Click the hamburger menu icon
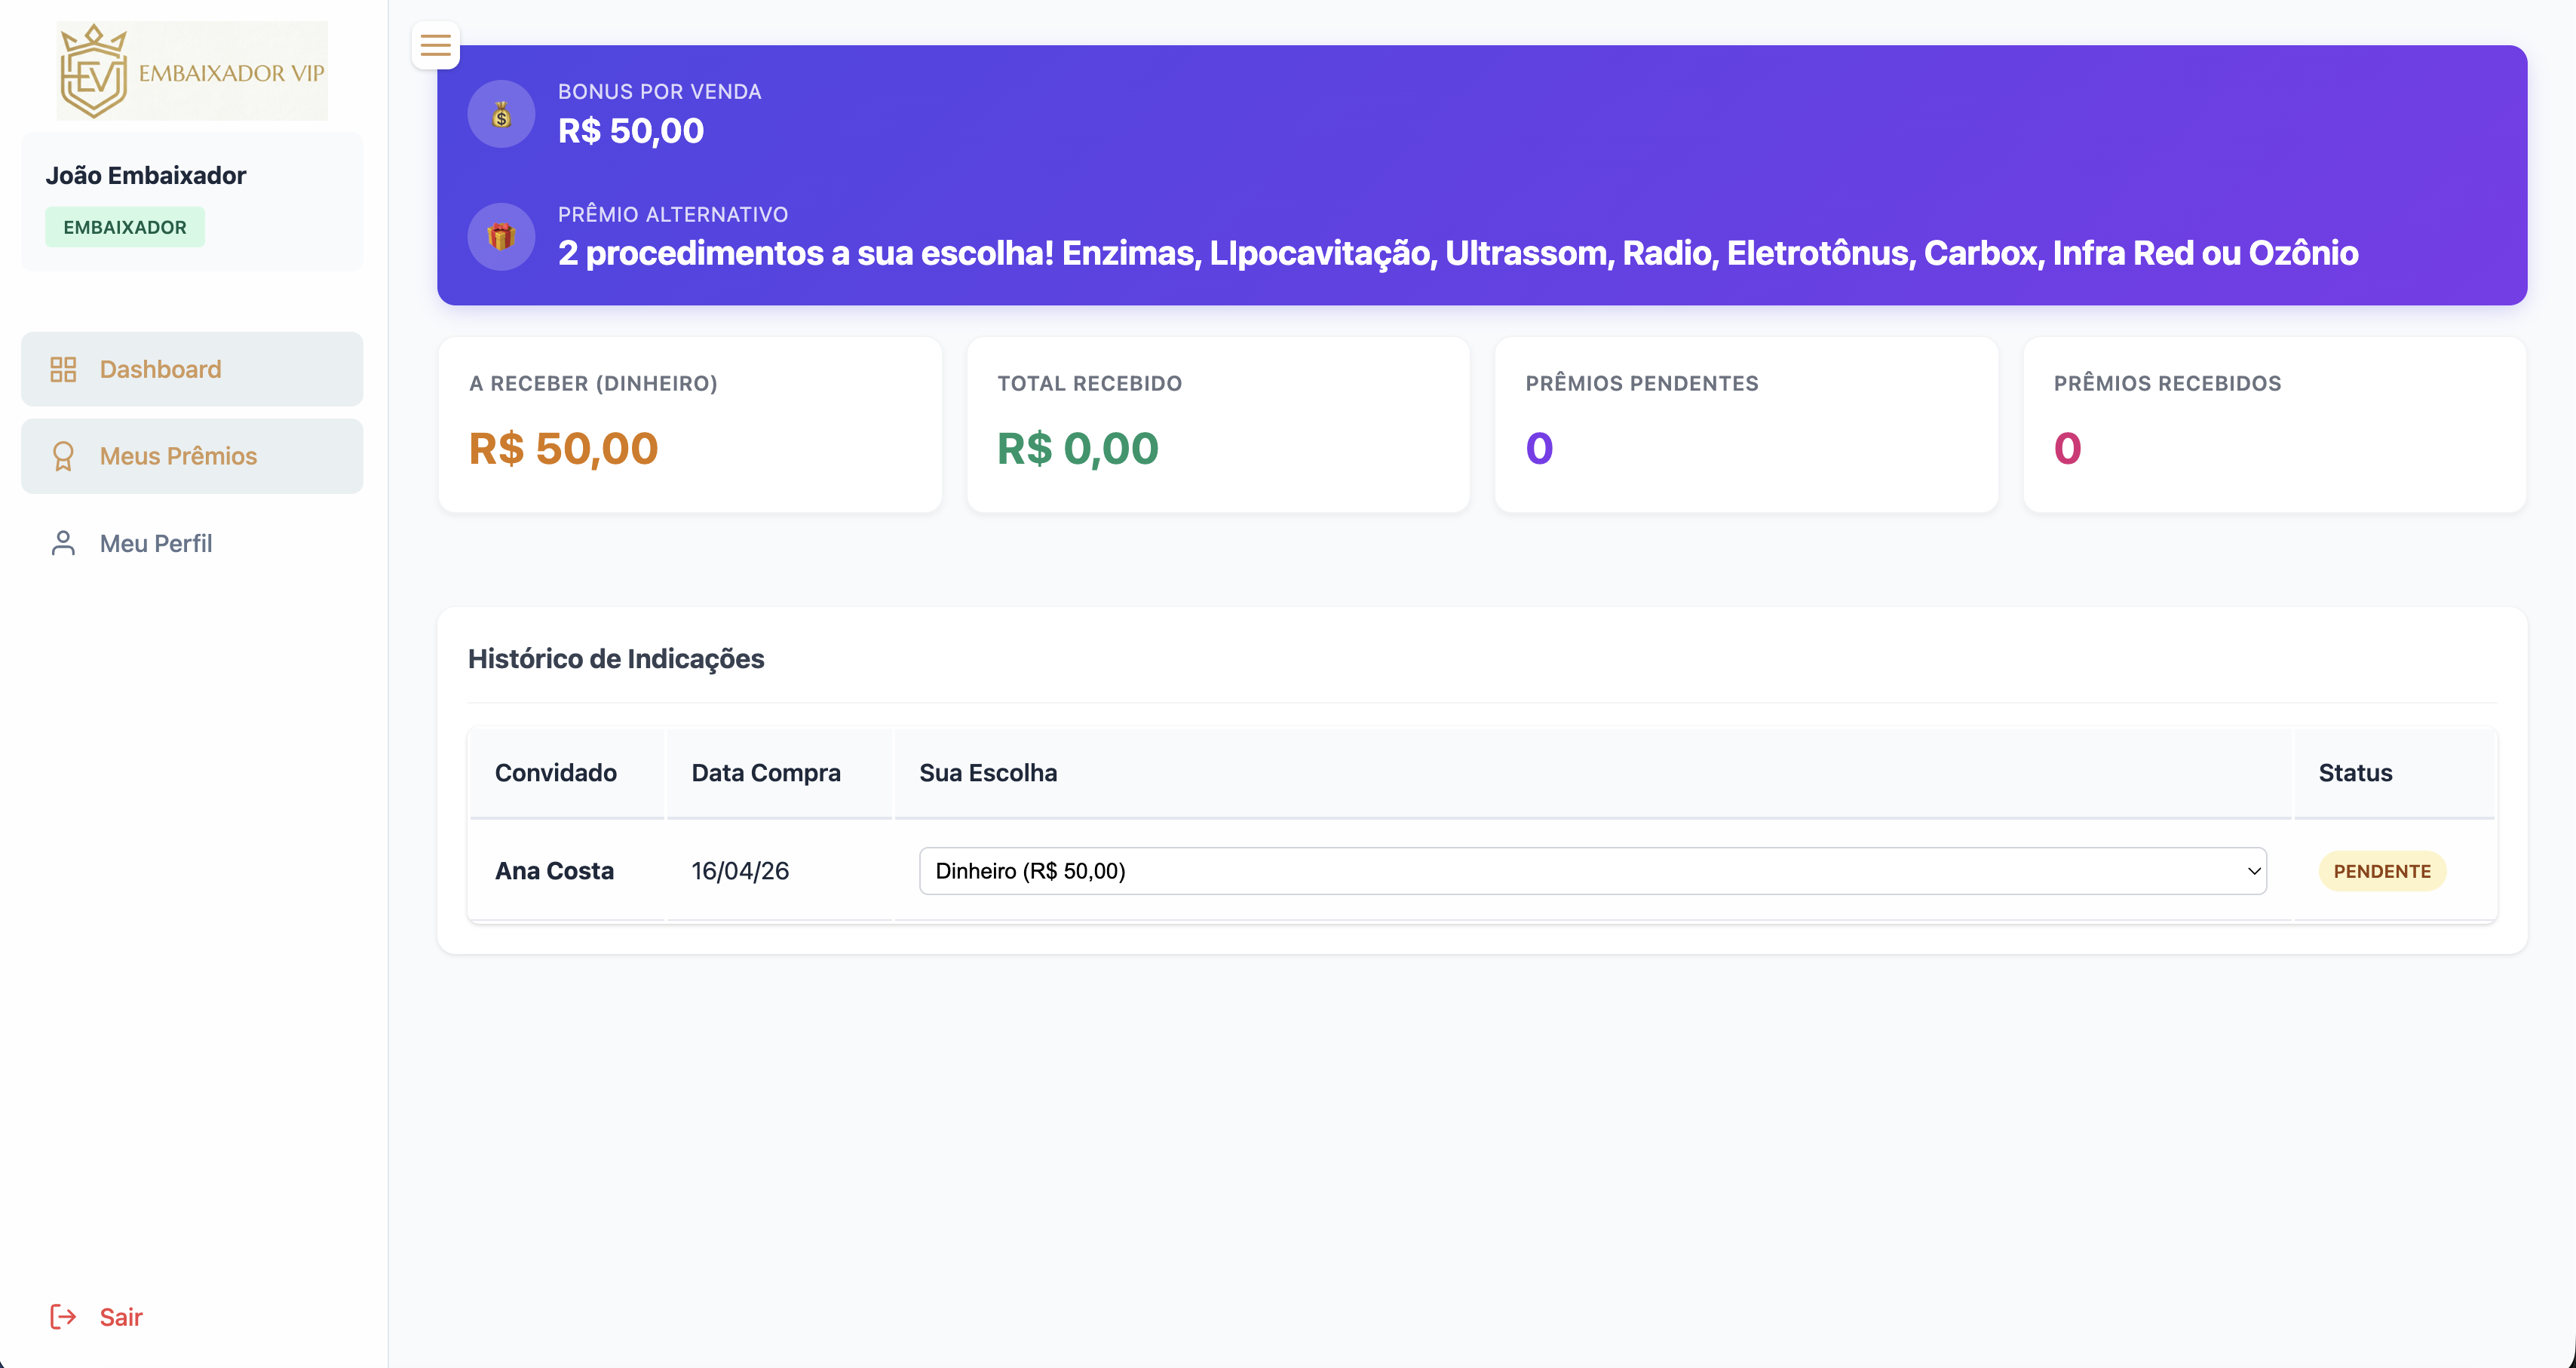The height and width of the screenshot is (1368, 2576). tap(435, 45)
